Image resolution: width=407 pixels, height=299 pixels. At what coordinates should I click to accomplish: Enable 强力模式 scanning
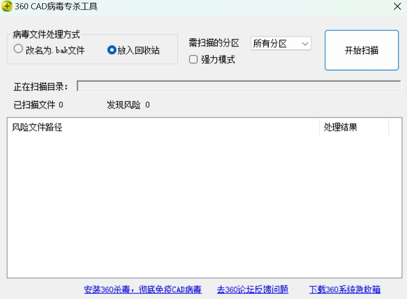click(x=194, y=60)
